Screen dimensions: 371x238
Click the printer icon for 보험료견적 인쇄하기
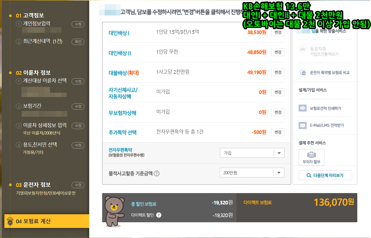pyautogui.click(x=302, y=108)
